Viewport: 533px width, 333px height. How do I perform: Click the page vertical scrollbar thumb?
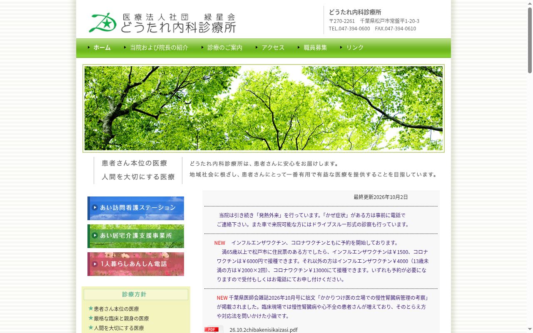[530, 40]
